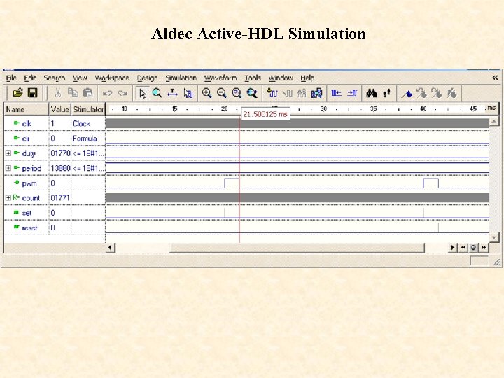Click the Zoom In plus magnifier
504x378 pixels.
(x=206, y=93)
